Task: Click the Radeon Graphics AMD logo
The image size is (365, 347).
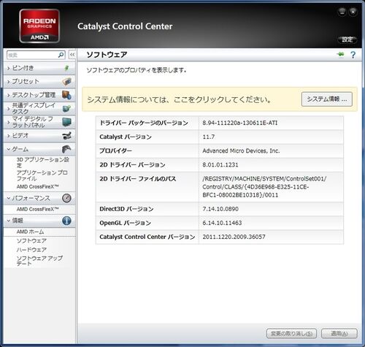Action: (x=39, y=26)
